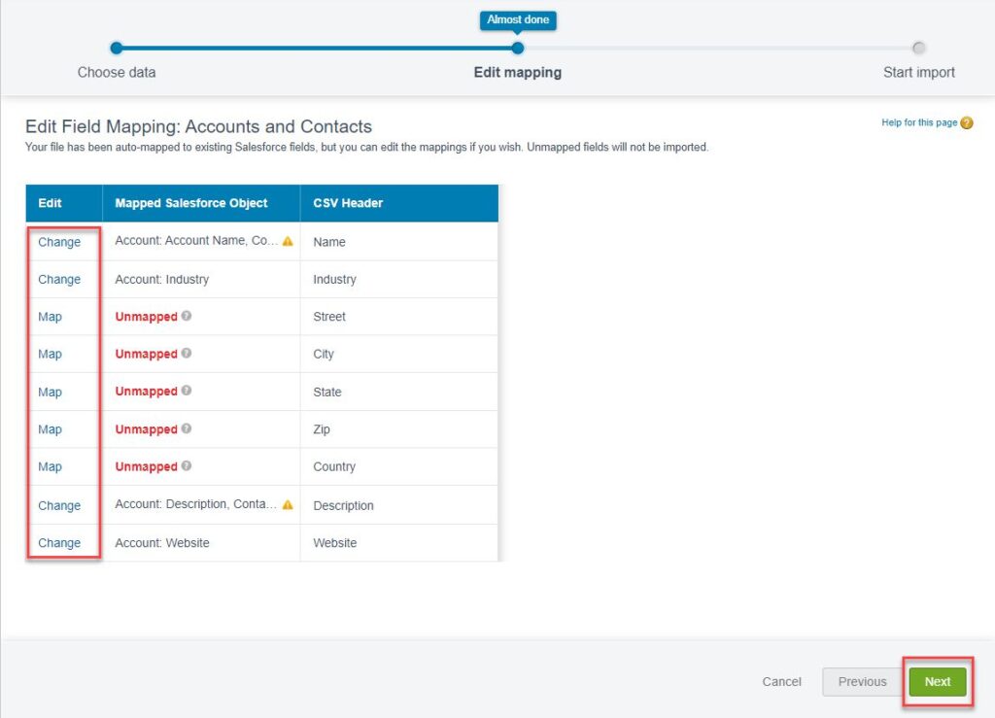Click the Edit column header

(x=64, y=203)
